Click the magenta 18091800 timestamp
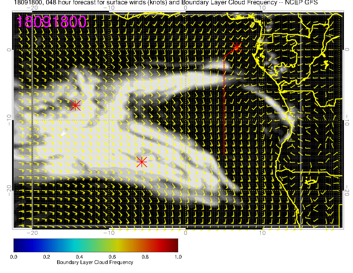 click(x=51, y=22)
